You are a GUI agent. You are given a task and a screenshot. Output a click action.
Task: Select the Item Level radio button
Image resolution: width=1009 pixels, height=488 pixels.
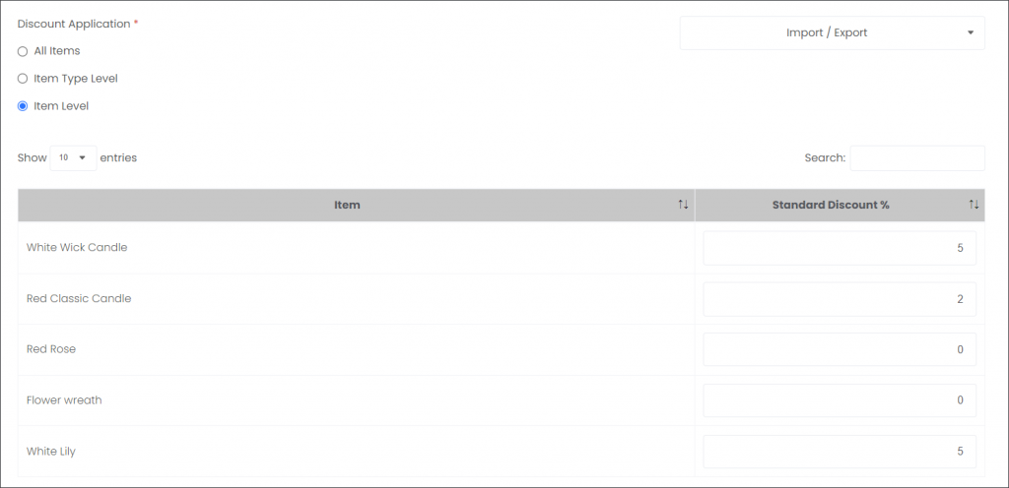tap(23, 106)
